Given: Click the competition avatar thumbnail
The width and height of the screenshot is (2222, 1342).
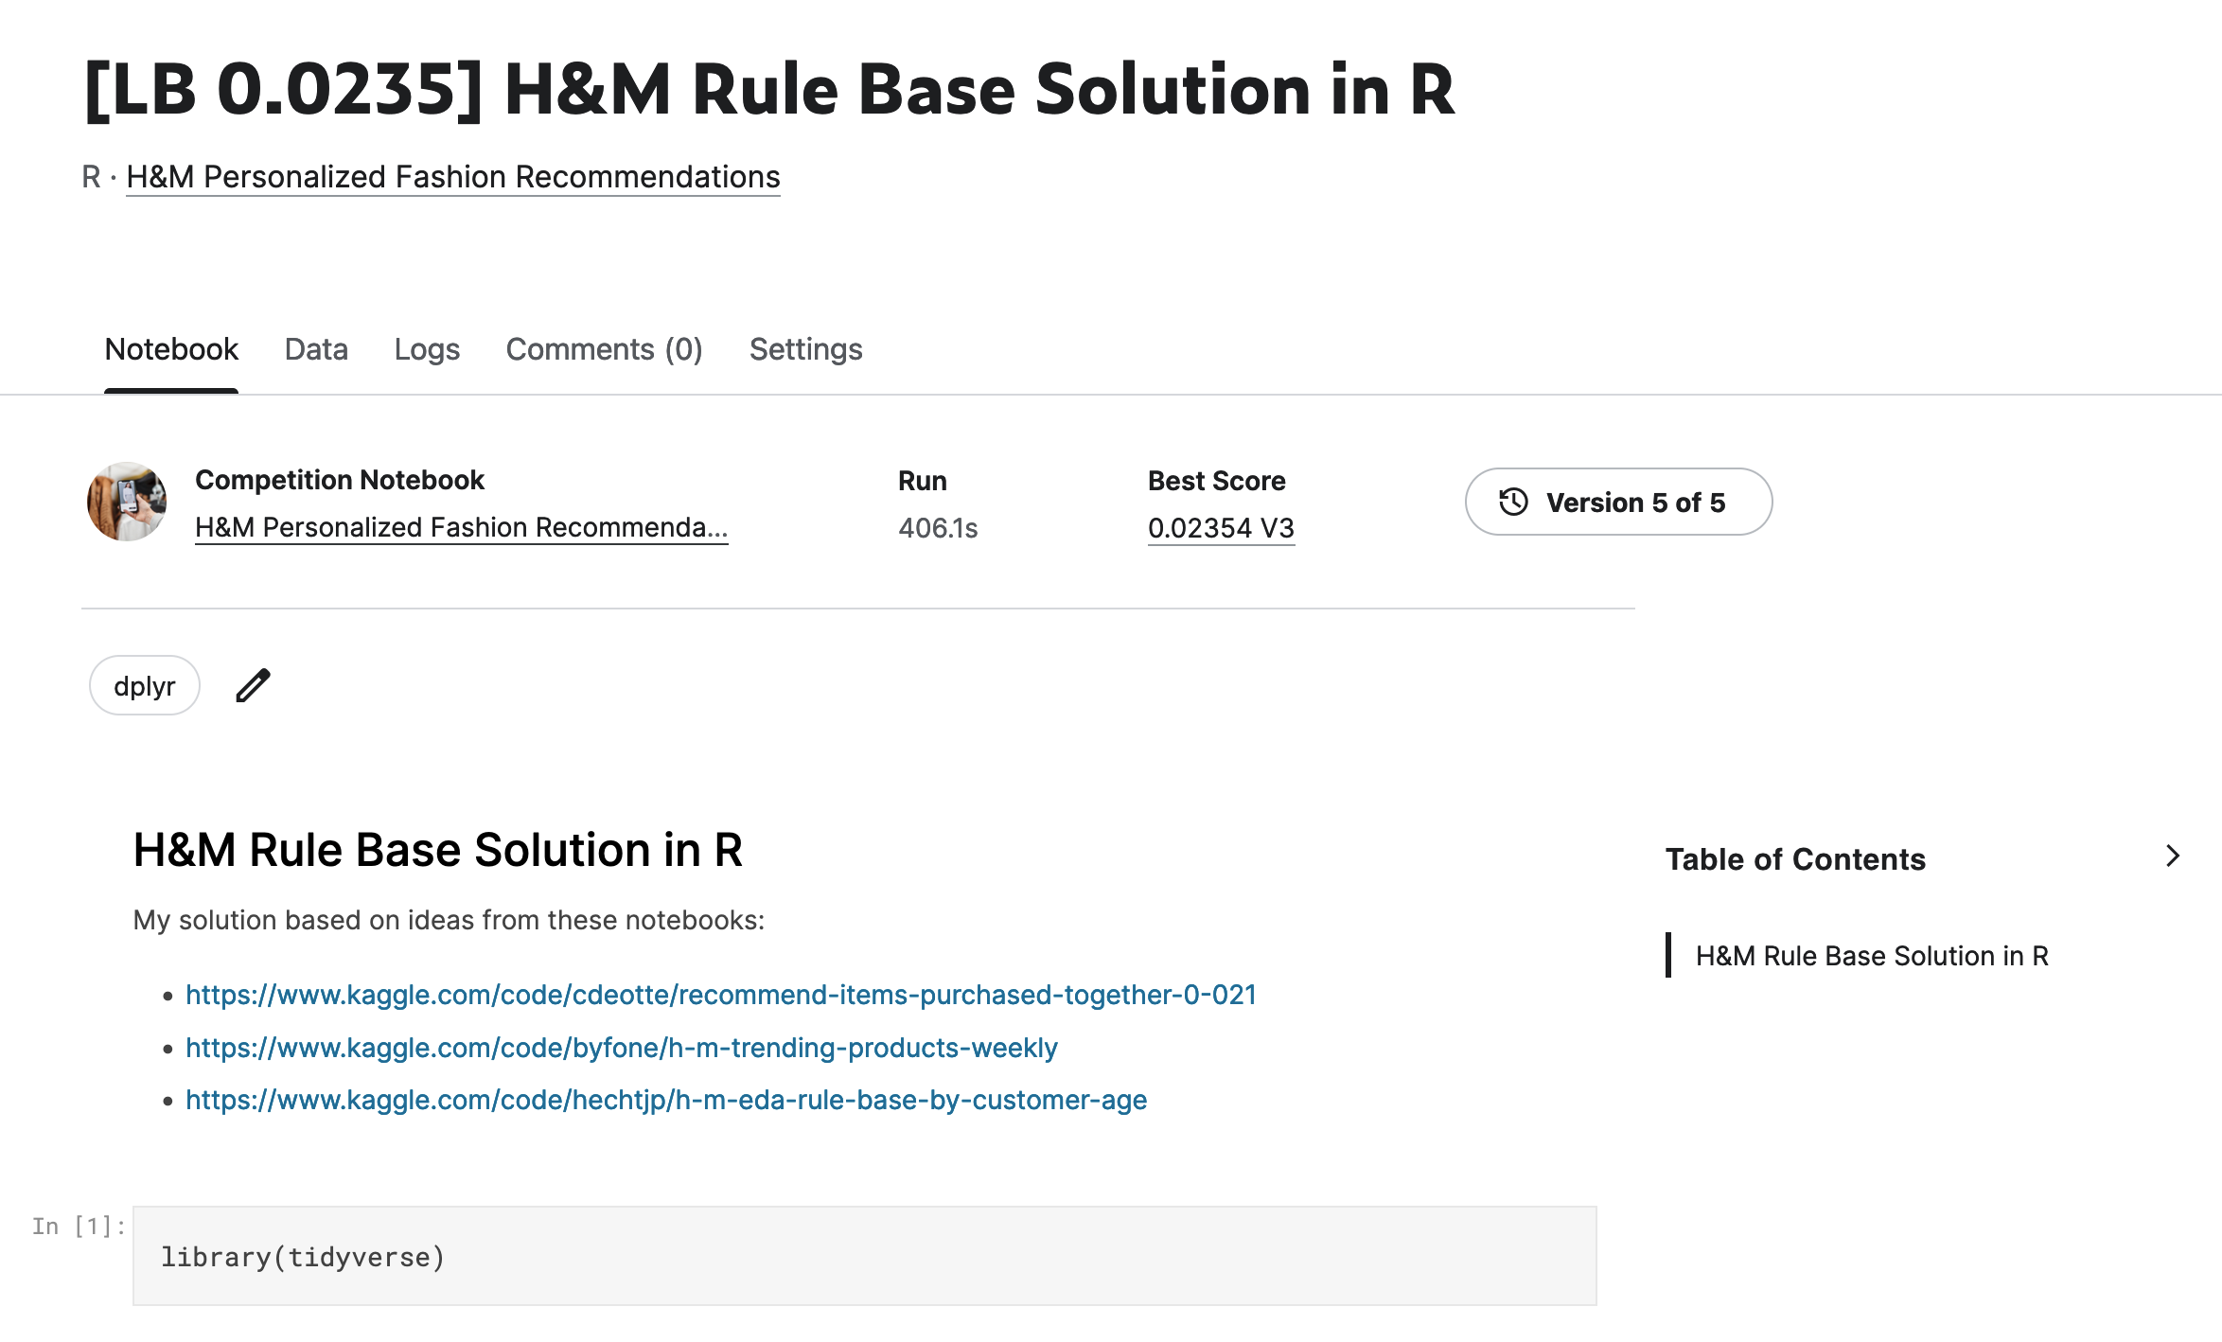Looking at the screenshot, I should (x=127, y=502).
